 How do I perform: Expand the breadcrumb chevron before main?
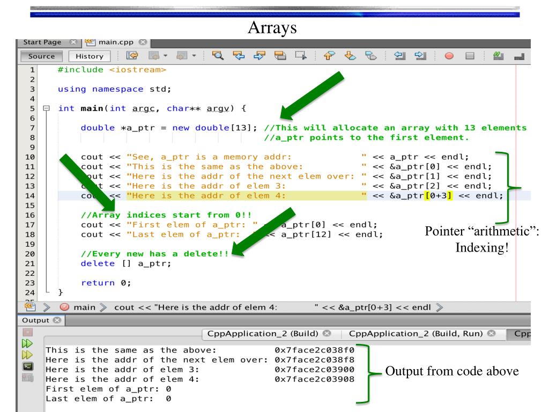coord(47,307)
